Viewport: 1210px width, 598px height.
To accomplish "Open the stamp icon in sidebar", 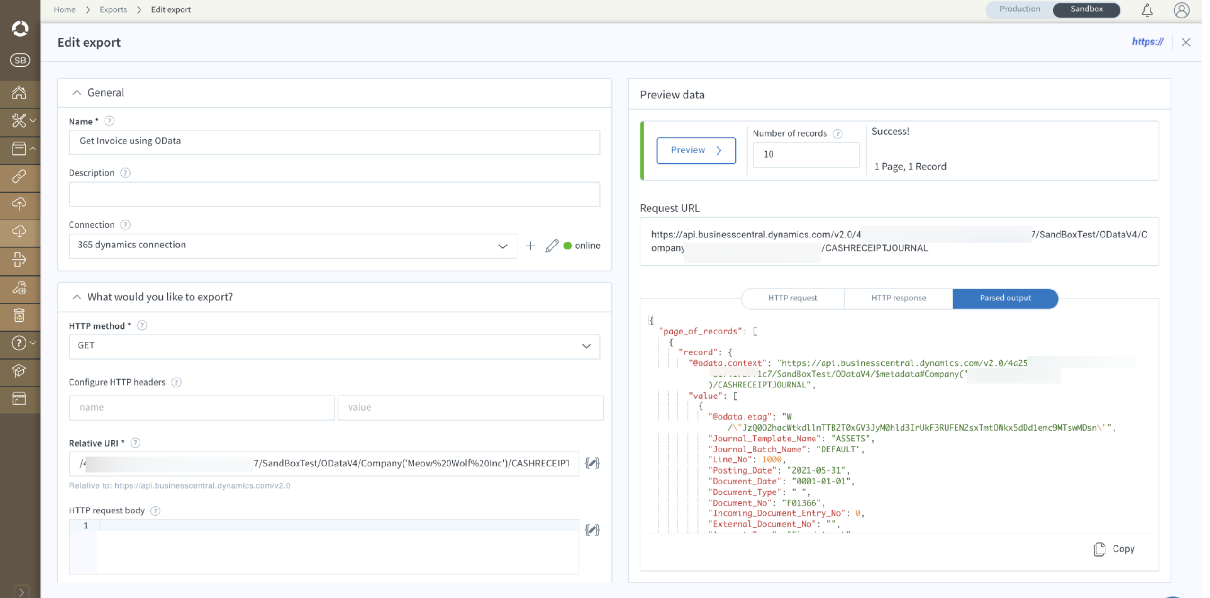I will [19, 287].
